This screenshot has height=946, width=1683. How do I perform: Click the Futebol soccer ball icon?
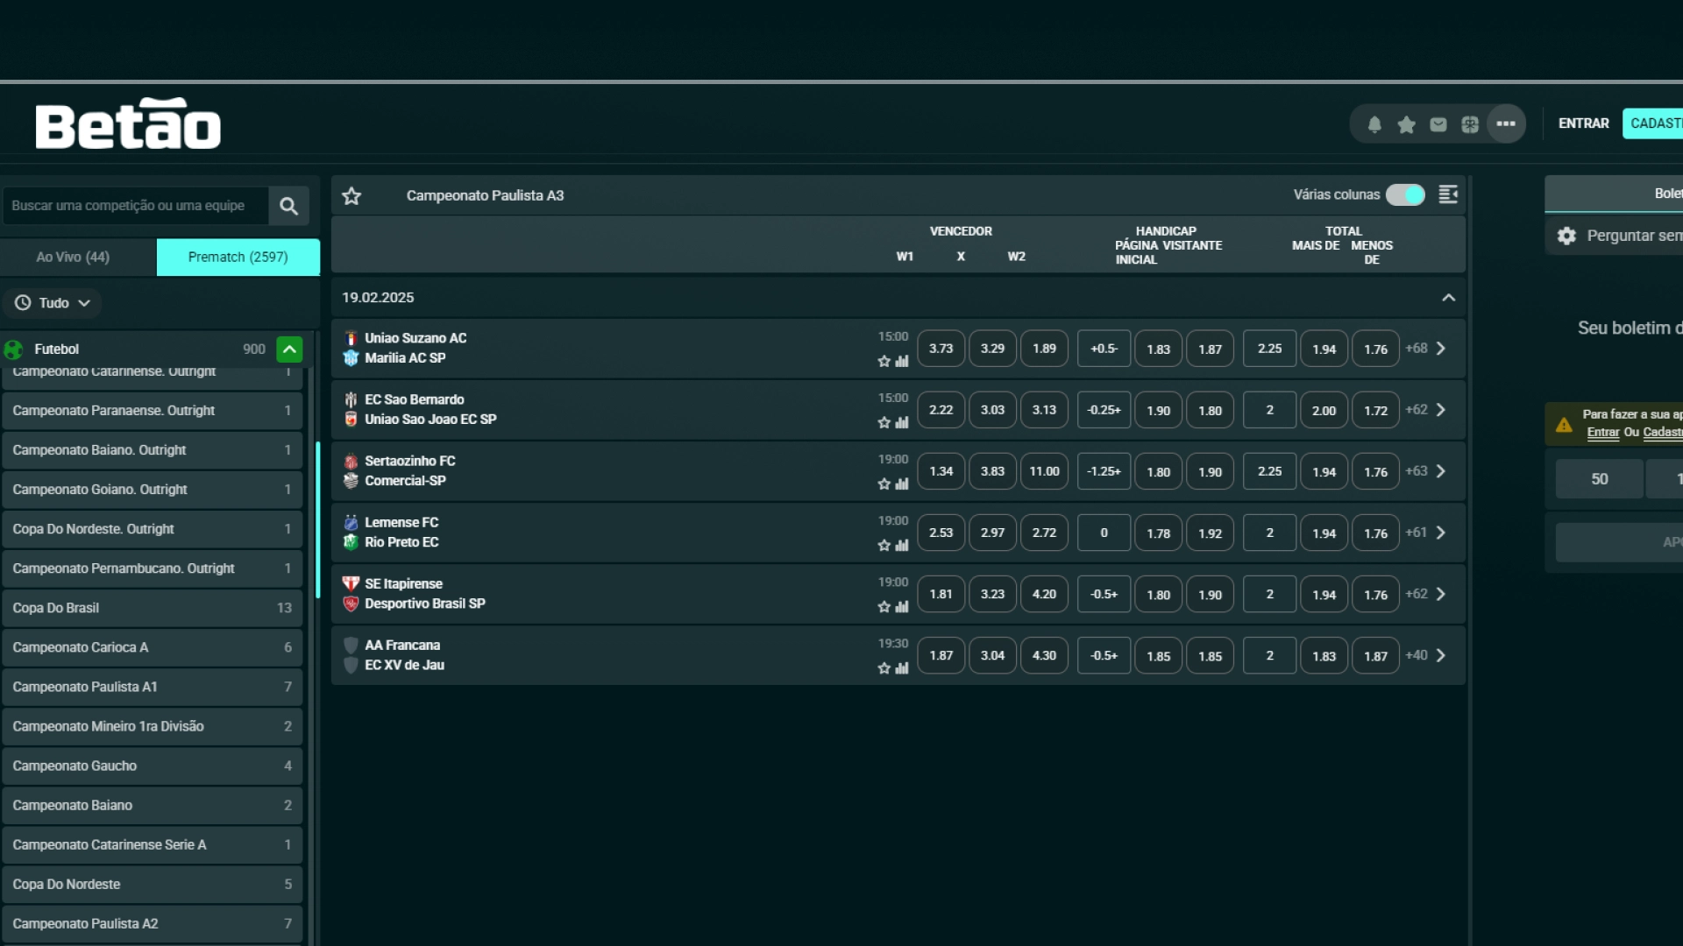pyautogui.click(x=14, y=349)
